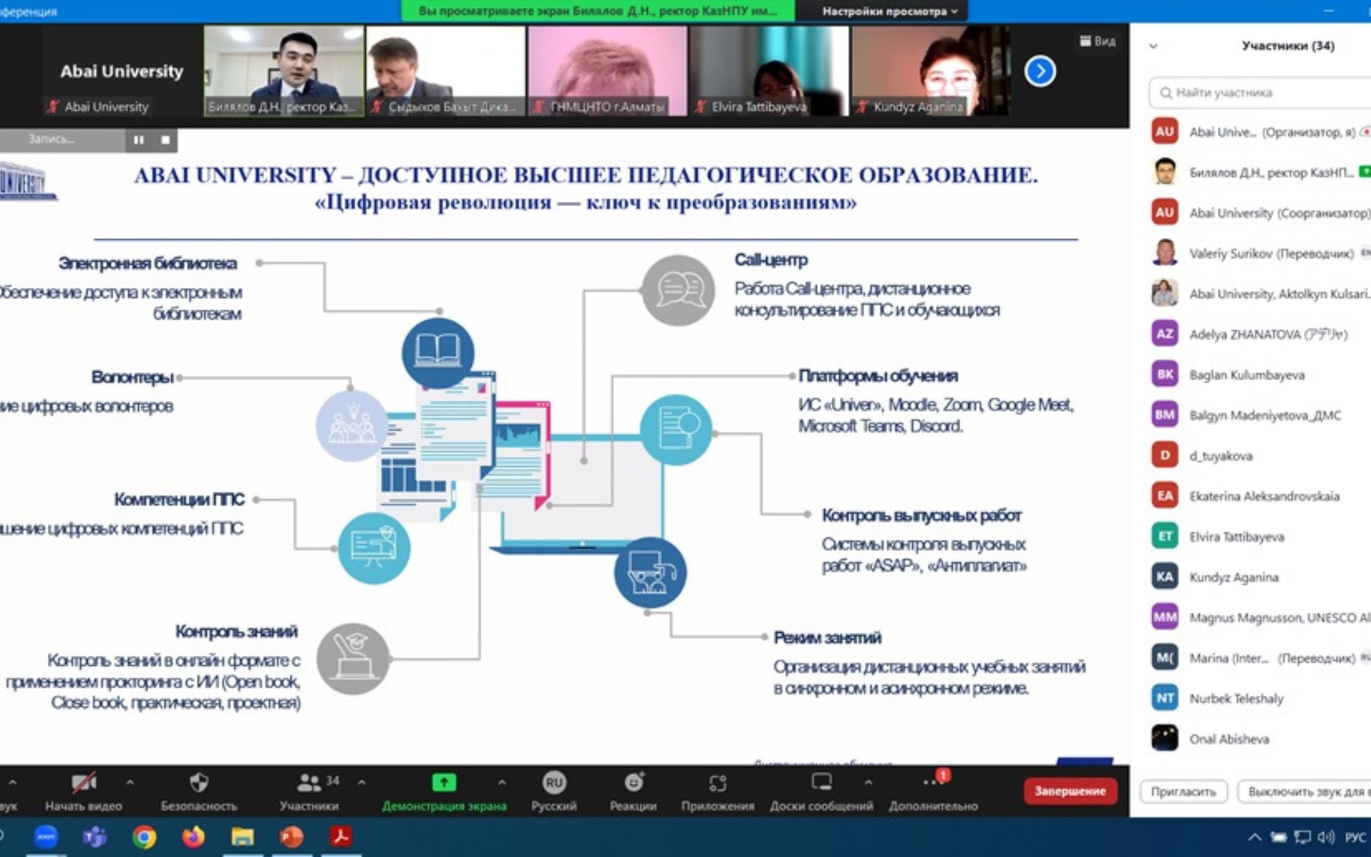Screen dimensions: 1371x857
Task: Open the More (Дополнительно) dots icon
Action: point(932,783)
